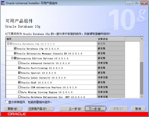Click the disabled 安装 button
This screenshot has width=149, height=117.
[118, 109]
